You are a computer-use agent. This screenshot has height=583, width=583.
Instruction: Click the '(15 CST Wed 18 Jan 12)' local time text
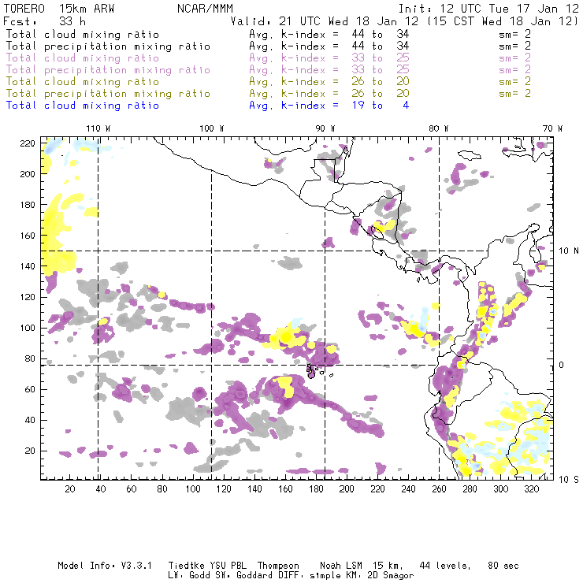tap(503, 21)
